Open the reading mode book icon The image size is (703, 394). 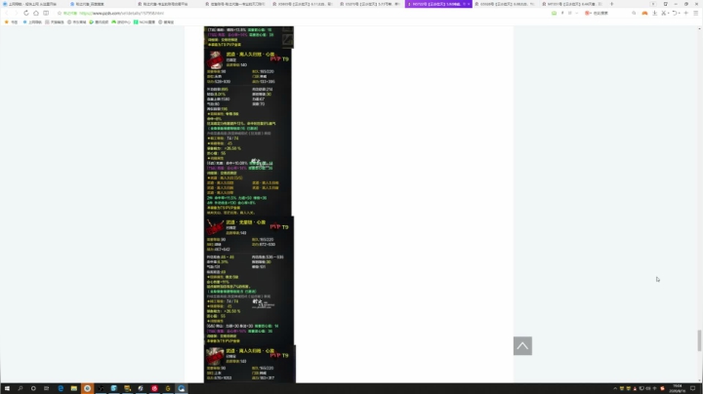click(46, 13)
